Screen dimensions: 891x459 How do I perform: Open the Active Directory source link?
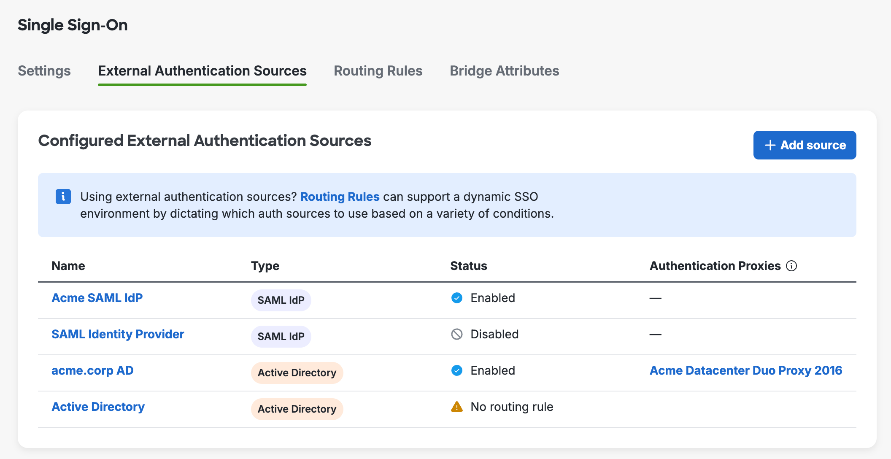click(98, 407)
